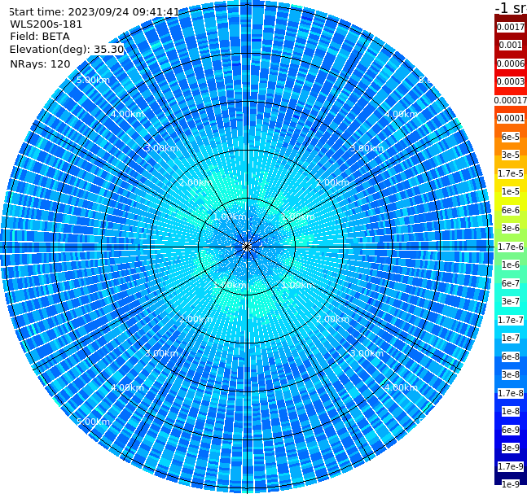The height and width of the screenshot is (494, 527).
Task: Click the radar origin at plot center
Action: 247,247
